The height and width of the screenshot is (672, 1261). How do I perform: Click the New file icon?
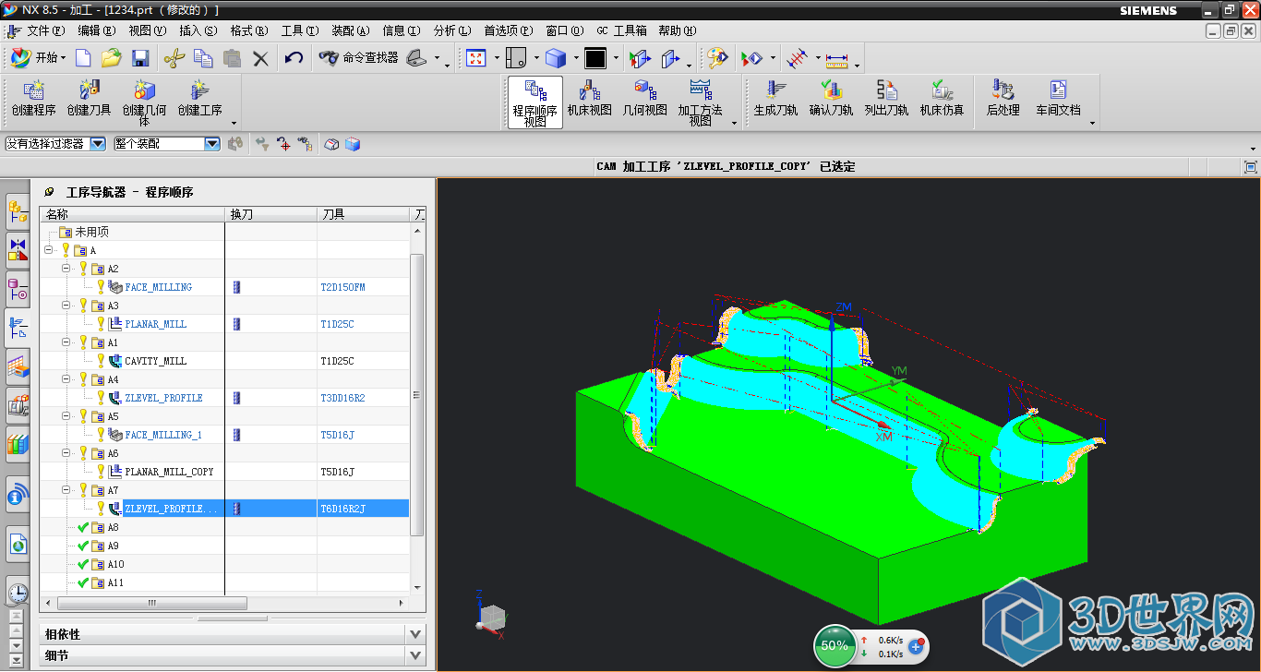coord(83,58)
